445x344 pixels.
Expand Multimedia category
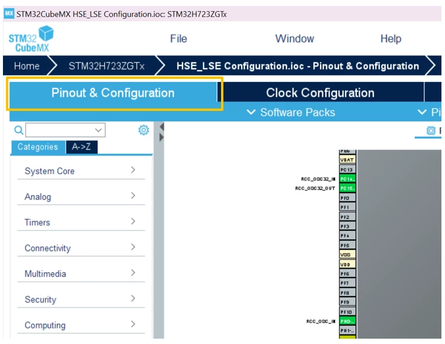(x=81, y=273)
